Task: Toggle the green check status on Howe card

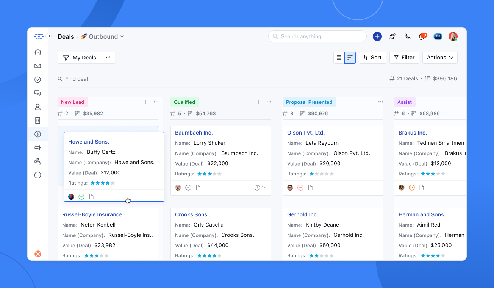Action: click(x=81, y=196)
